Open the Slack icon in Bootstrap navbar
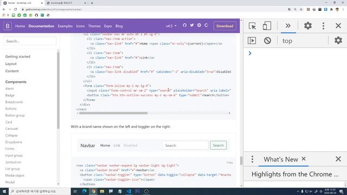 coord(199,25)
